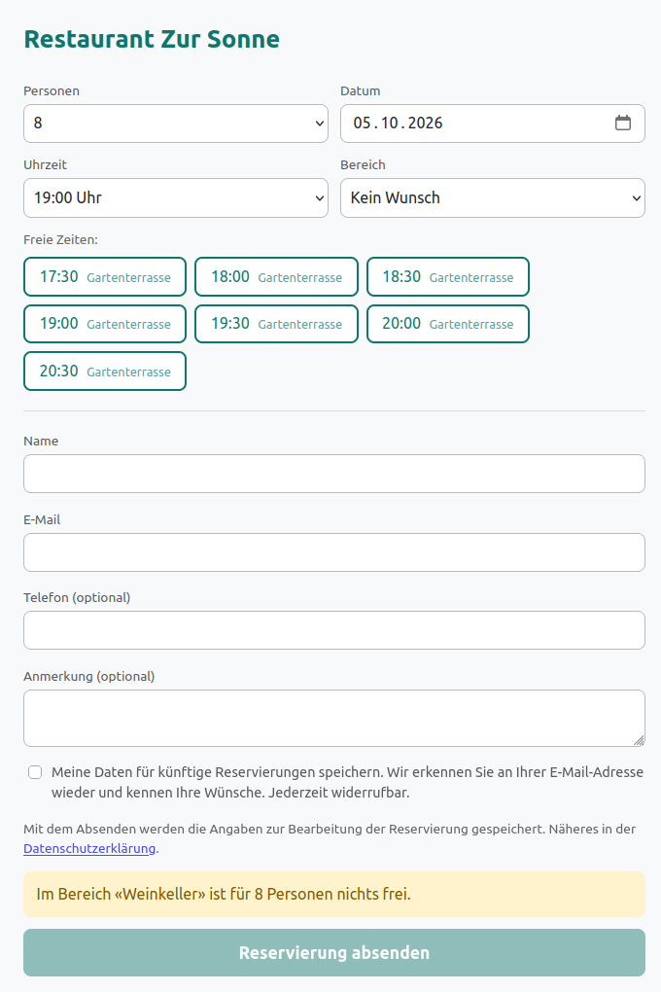Choose the 18:00 Gartenterrasse time slot
This screenshot has height=992, width=661.
point(276,276)
